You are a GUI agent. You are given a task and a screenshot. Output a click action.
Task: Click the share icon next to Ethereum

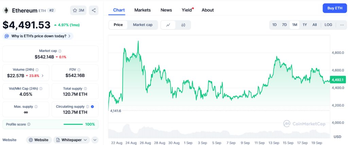(93, 10)
